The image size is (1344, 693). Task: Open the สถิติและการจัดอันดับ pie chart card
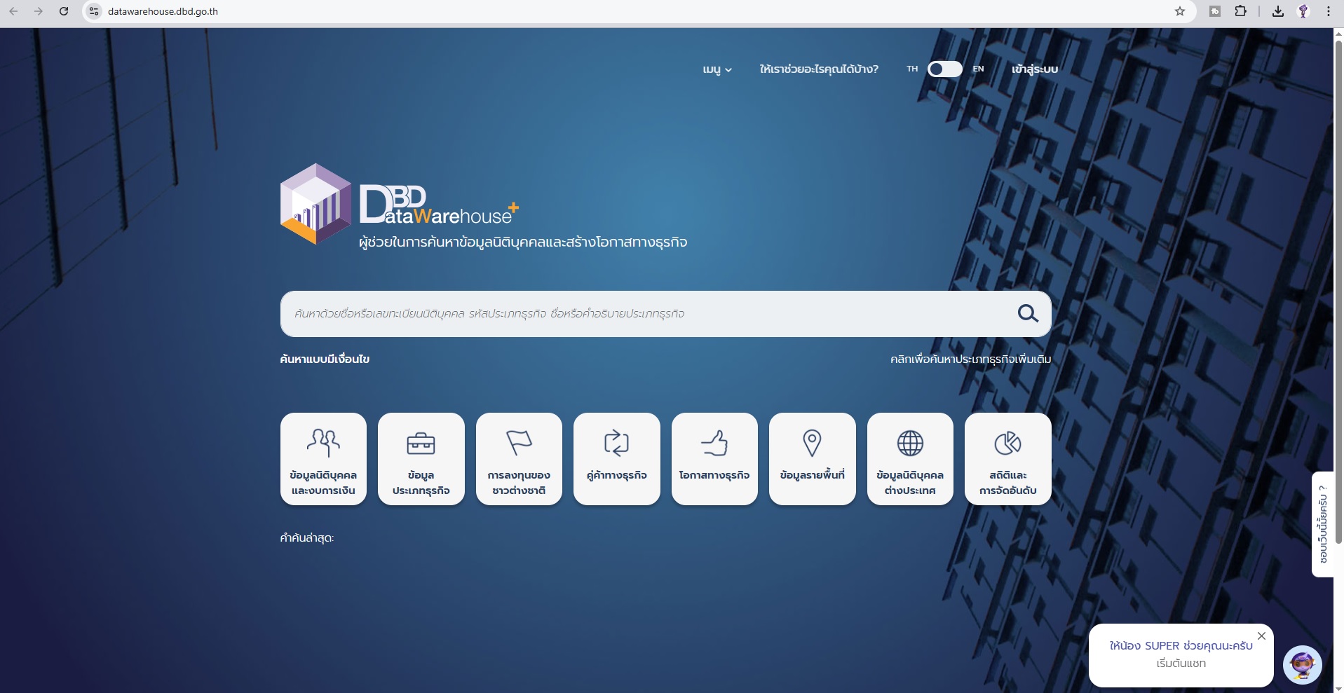coord(1007,459)
